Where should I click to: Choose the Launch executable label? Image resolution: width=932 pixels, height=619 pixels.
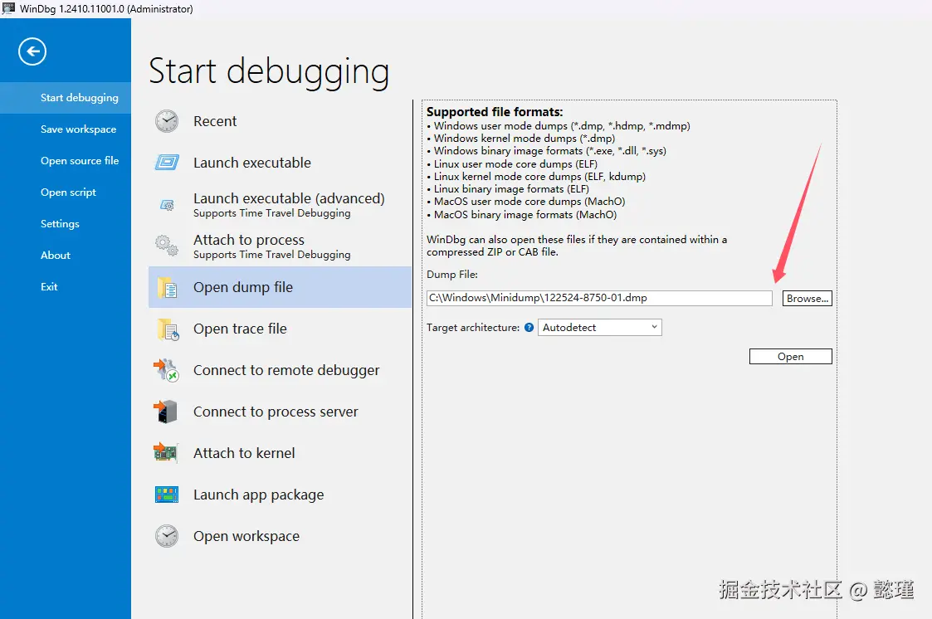click(x=252, y=163)
